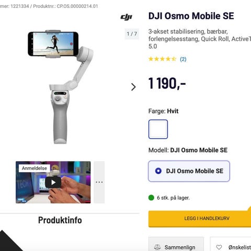Click the Sammenlign compare button
Viewport: 251px width, 251px height.
[x=176, y=244]
